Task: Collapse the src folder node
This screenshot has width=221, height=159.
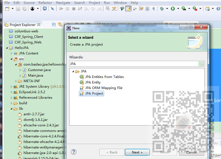Action: (11, 59)
